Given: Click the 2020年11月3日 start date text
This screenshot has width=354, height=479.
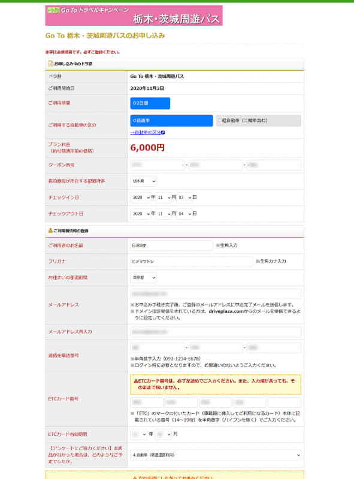Looking at the screenshot, I should click(x=147, y=88).
